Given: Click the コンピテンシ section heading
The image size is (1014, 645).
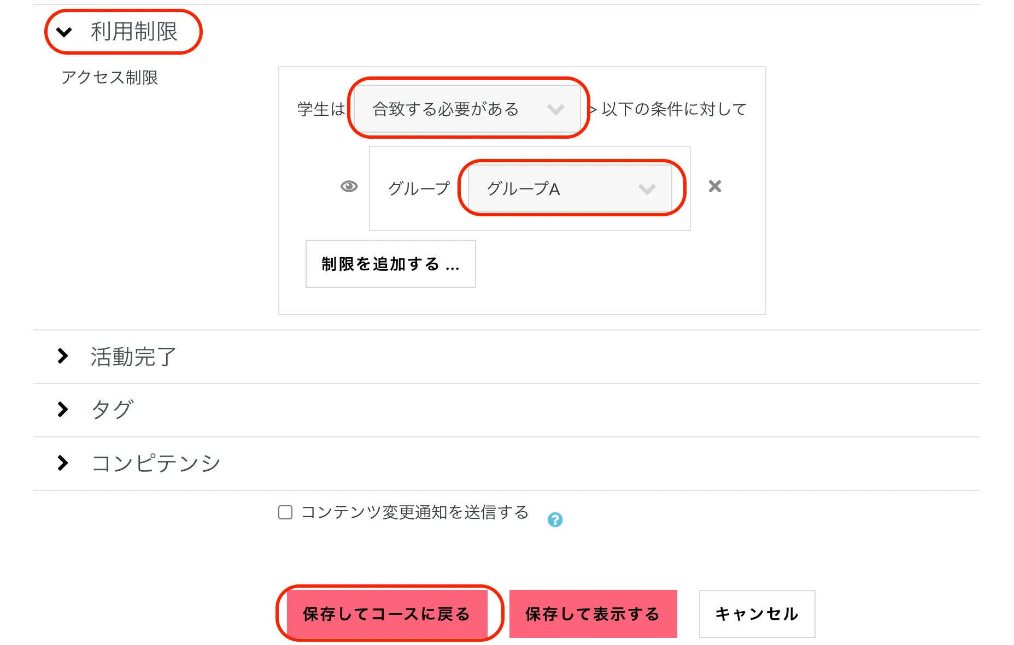Looking at the screenshot, I should [156, 463].
